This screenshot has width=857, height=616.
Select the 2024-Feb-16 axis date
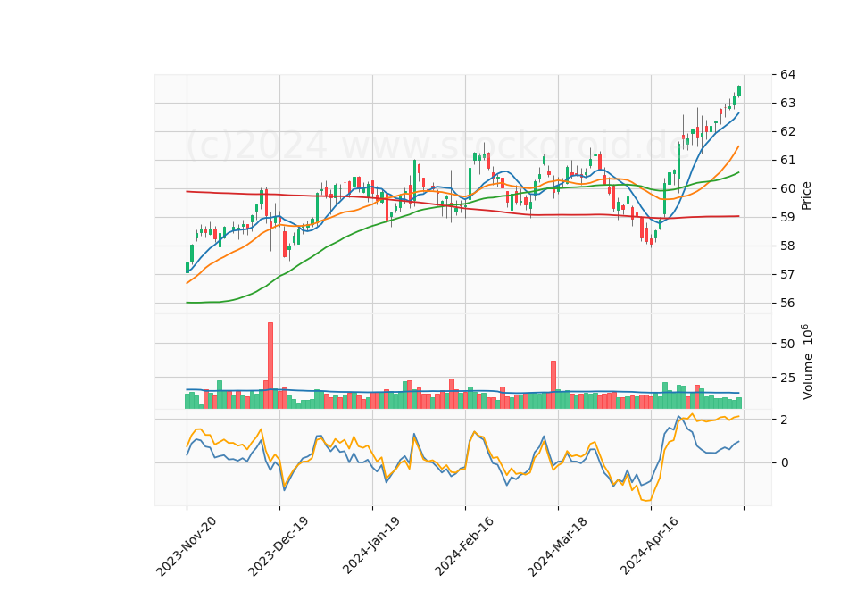[x=464, y=546]
